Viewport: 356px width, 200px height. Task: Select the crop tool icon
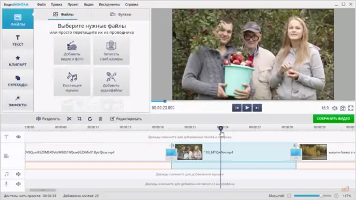click(x=79, y=118)
